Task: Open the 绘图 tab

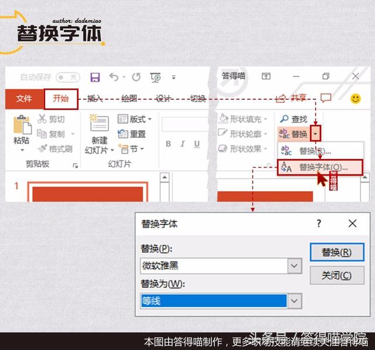Action: 129,99
